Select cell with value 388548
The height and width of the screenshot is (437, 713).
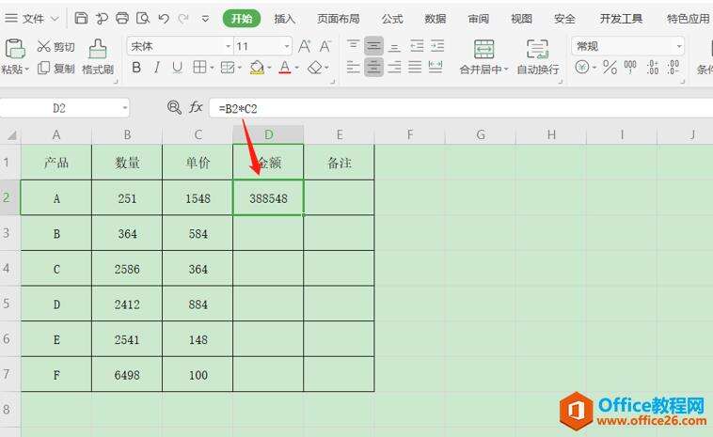point(268,198)
